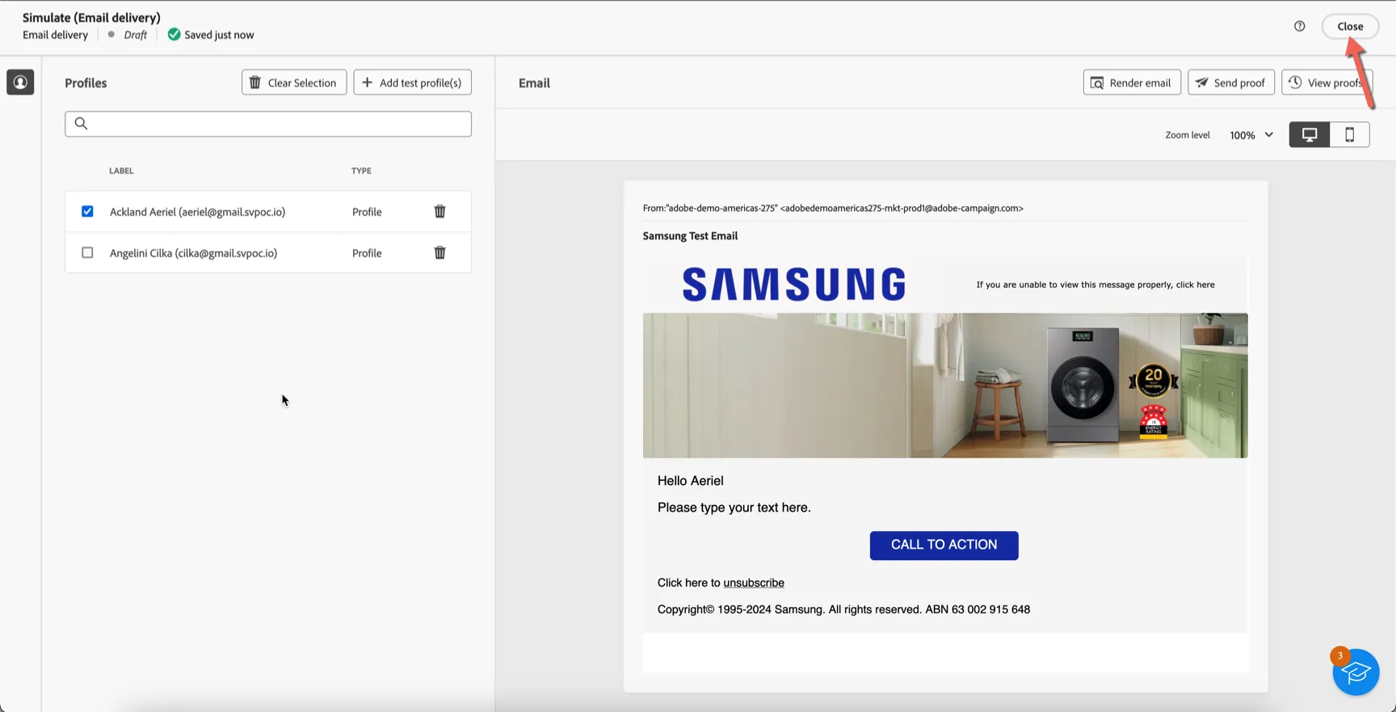
Task: Click the Draft status label
Action: pos(135,35)
